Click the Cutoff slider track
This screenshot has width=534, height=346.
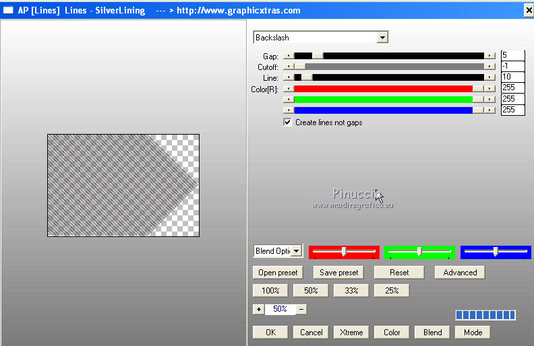coord(389,67)
